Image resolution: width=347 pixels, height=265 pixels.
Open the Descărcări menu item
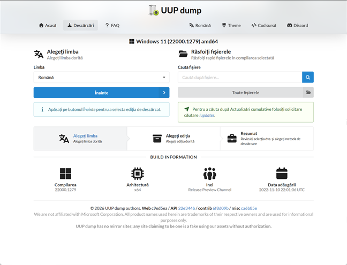pyautogui.click(x=80, y=25)
